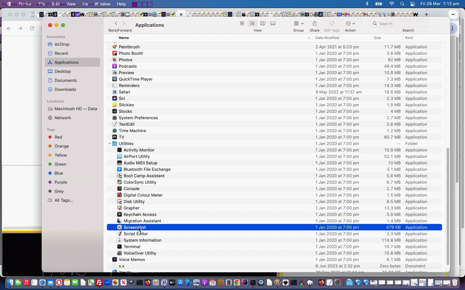
Task: Switch Finder to column view
Action: click(x=263, y=24)
